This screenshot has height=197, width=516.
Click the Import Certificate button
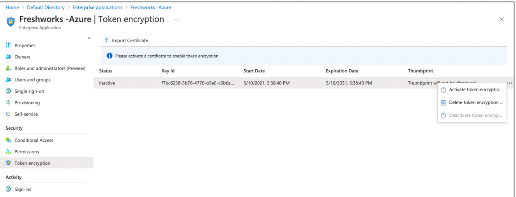point(126,40)
